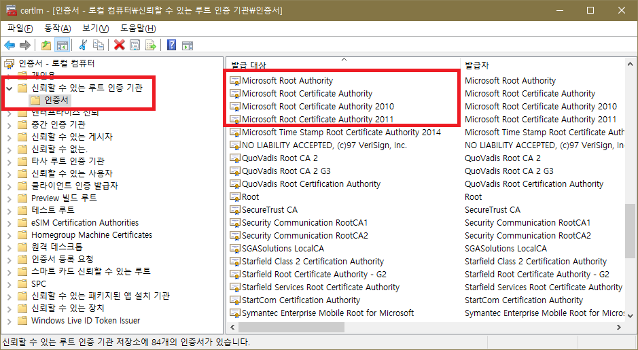Click the Export list toolbar icon
The height and width of the screenshot is (350, 638).
pyautogui.click(x=151, y=45)
